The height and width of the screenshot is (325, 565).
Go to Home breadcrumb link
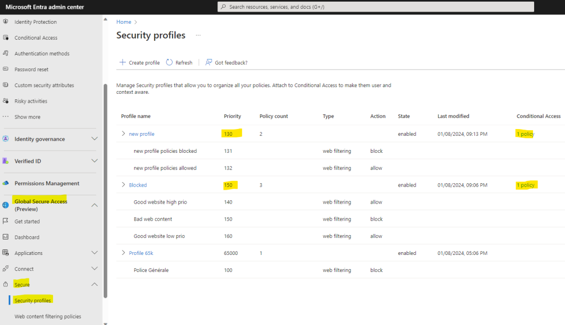point(124,22)
